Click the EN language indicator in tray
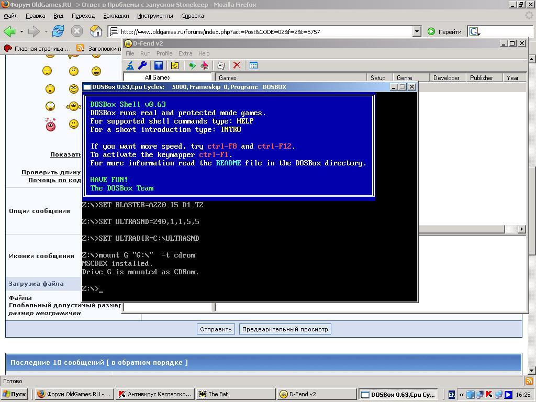The image size is (536, 402). [452, 395]
